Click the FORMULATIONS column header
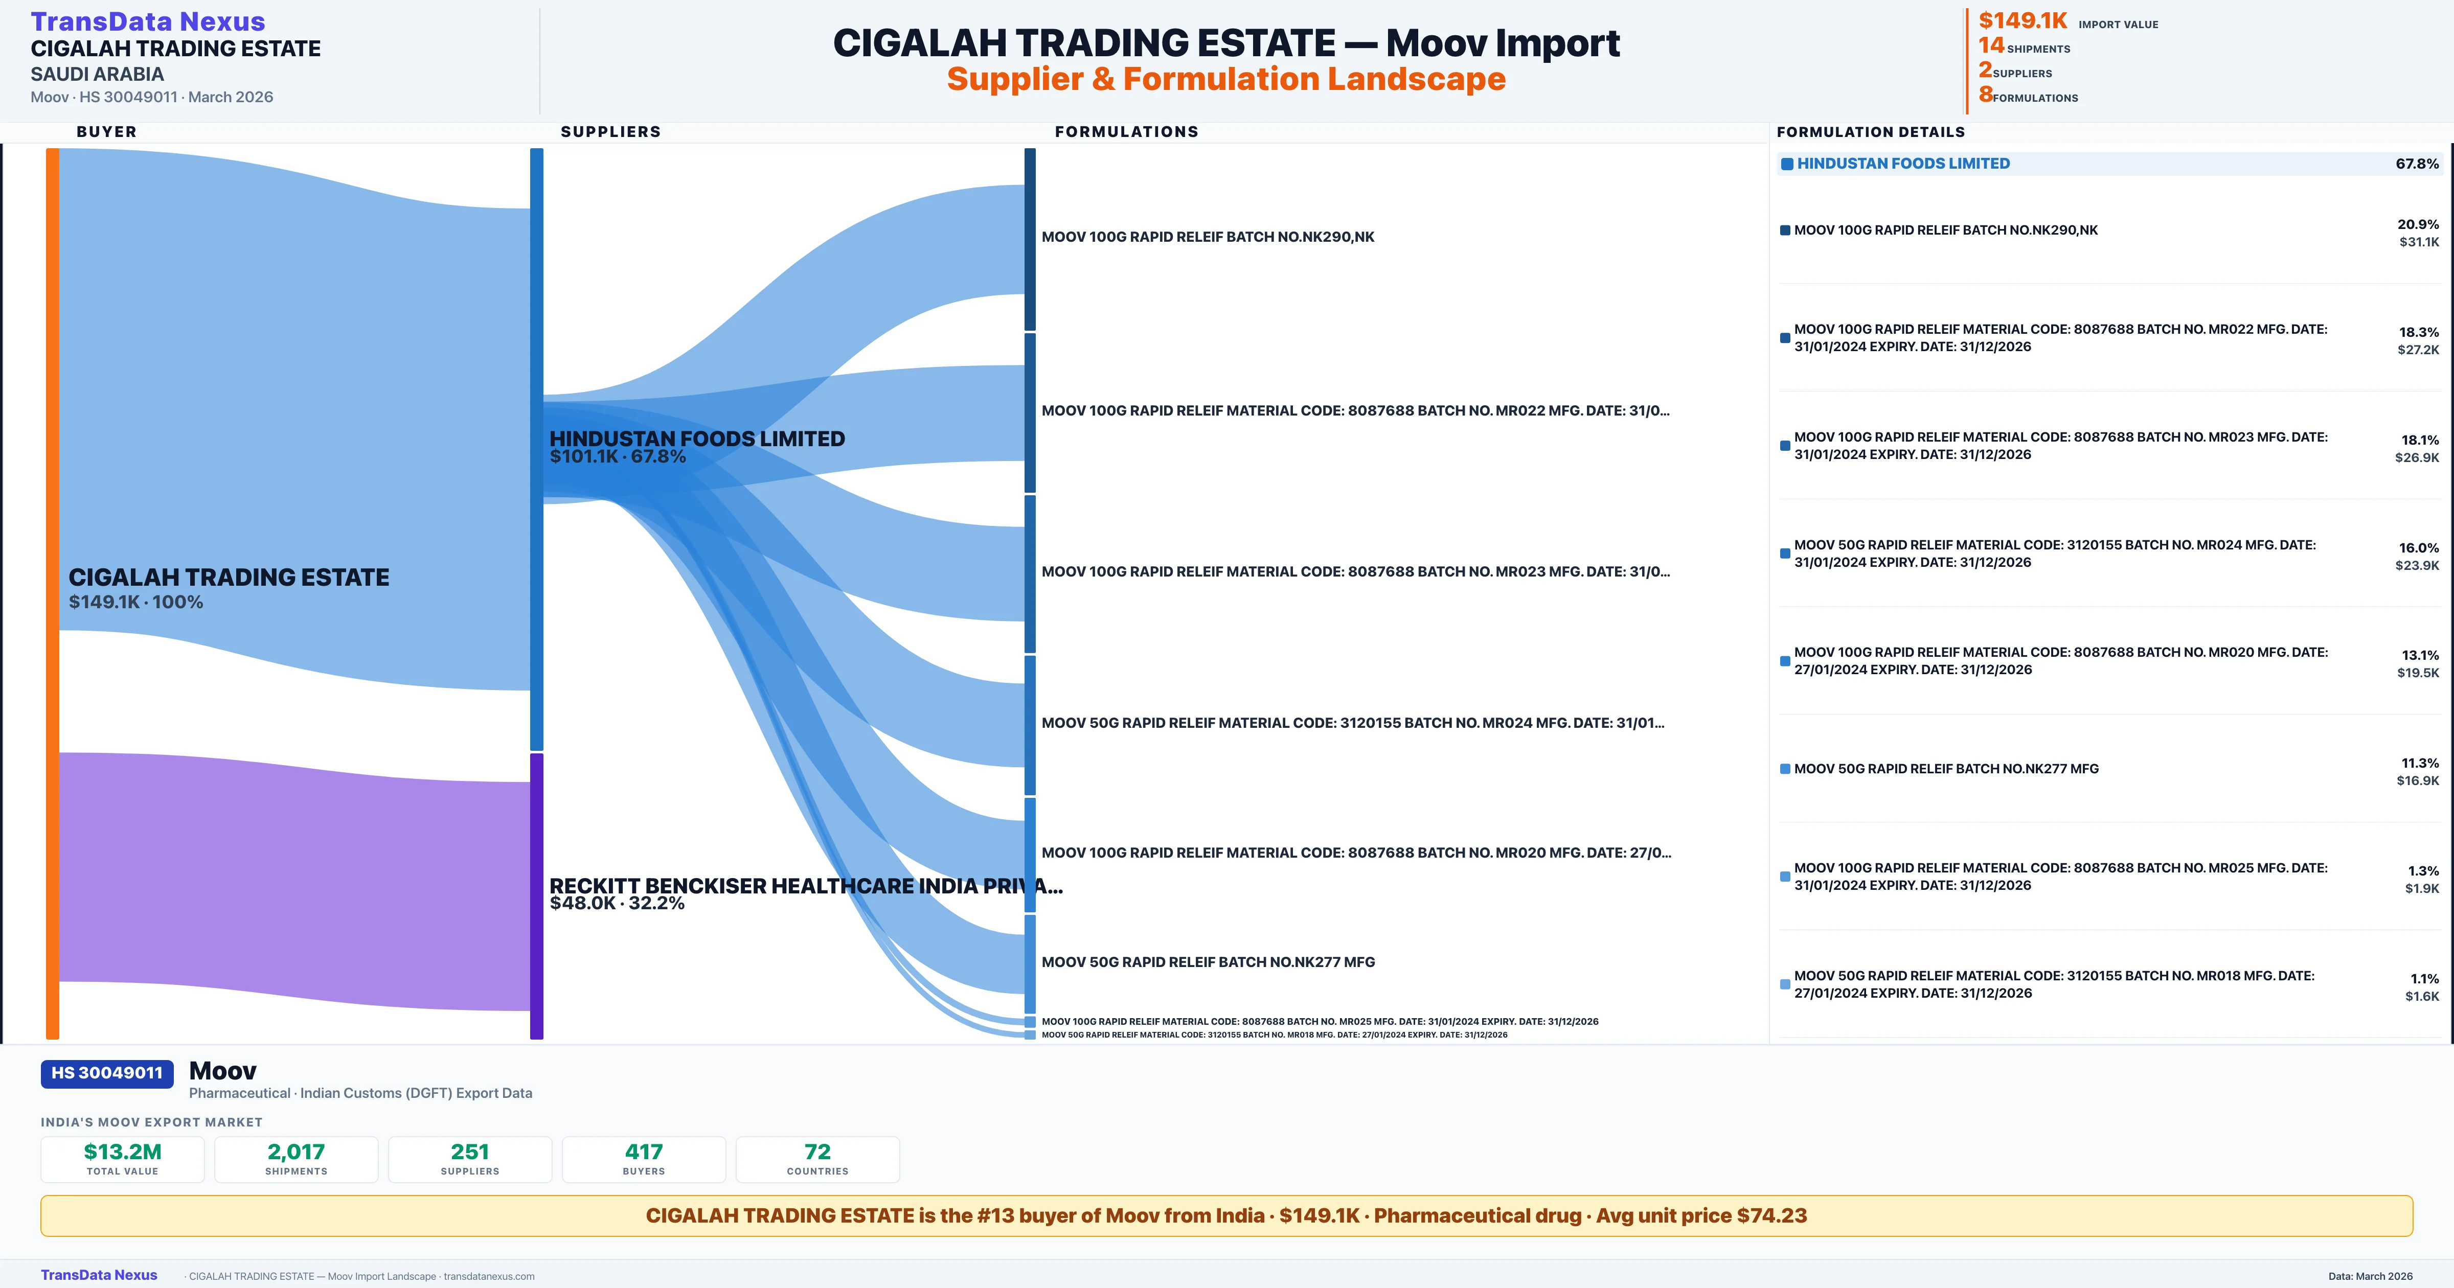 coord(1128,131)
